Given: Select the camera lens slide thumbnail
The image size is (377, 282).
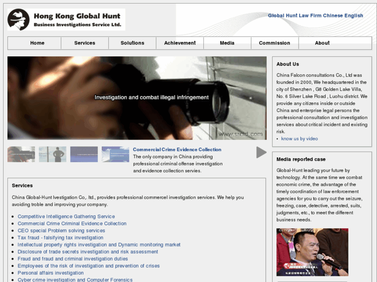Looking at the screenshot, I should tap(21, 154).
